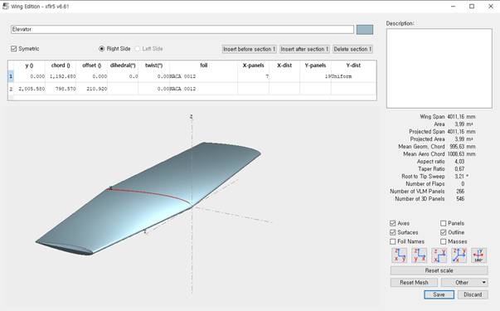Click the chord column header

[x=61, y=66]
